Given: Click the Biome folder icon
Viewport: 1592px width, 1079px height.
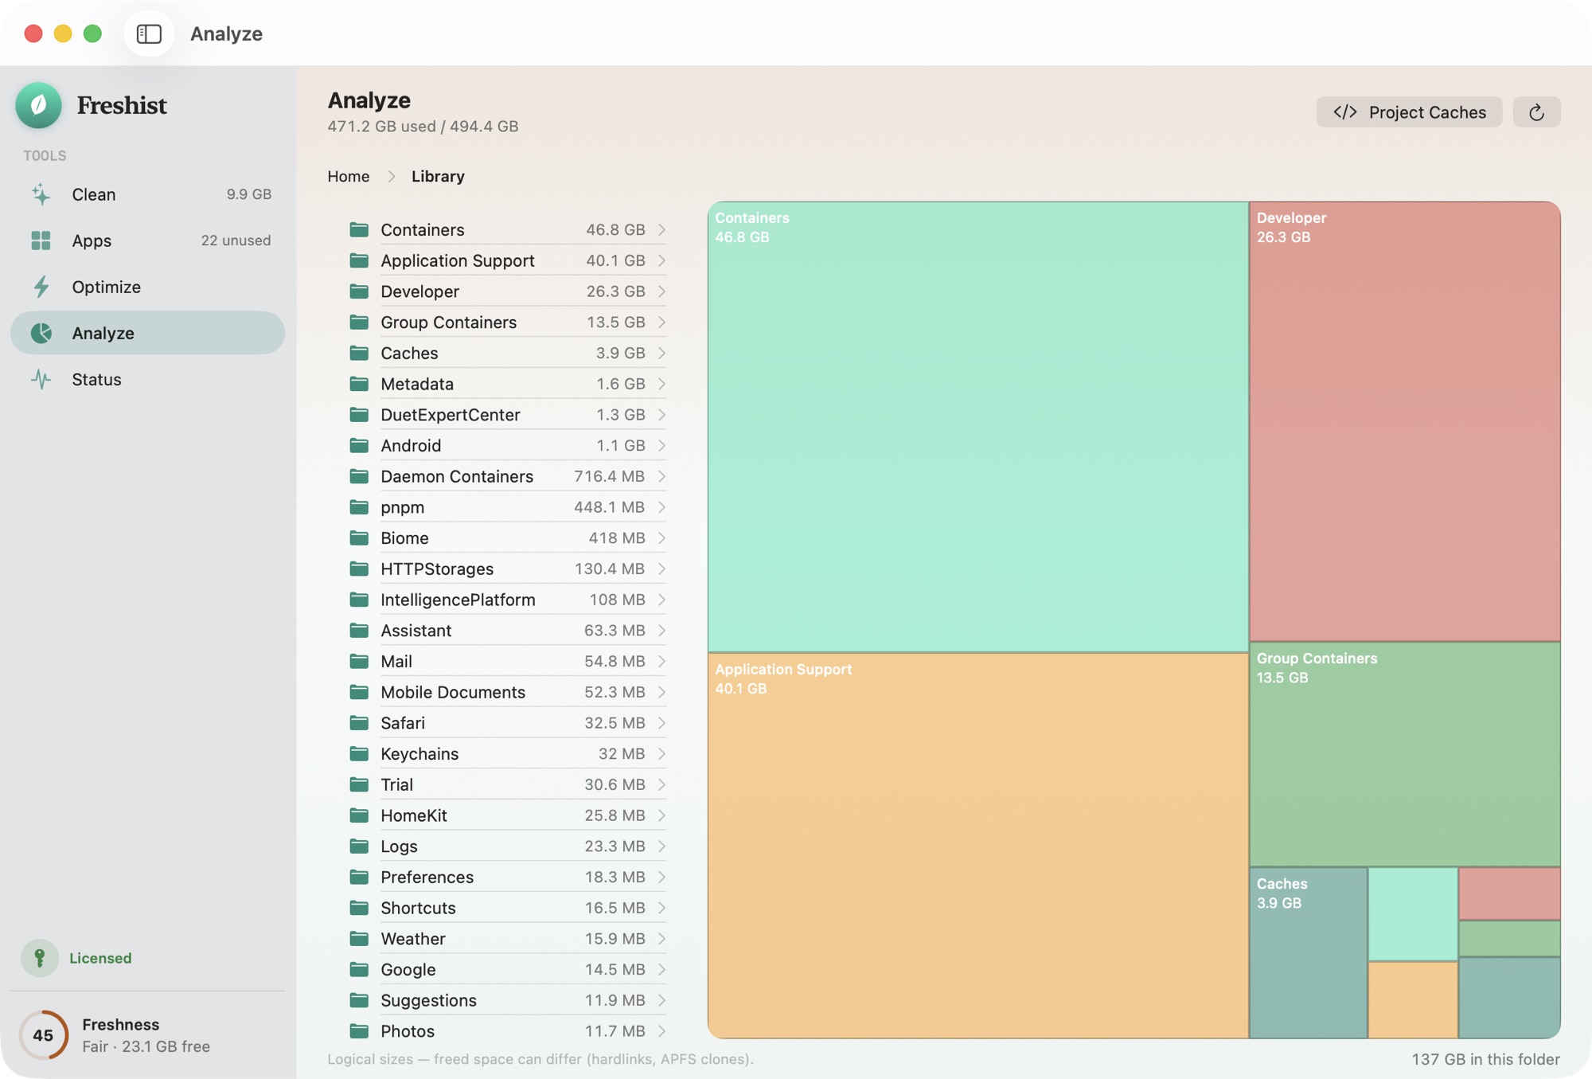Looking at the screenshot, I should [x=359, y=538].
